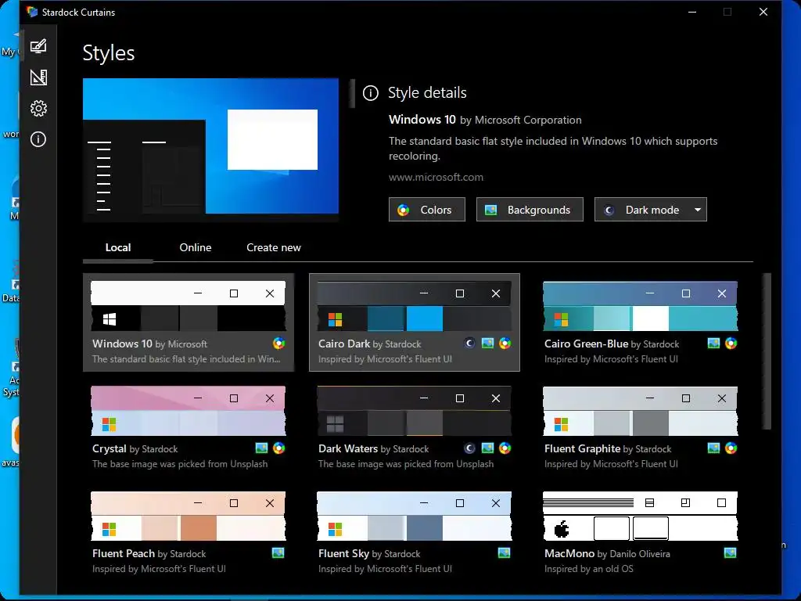Click the Style details info icon
801x601 pixels.
[370, 93]
